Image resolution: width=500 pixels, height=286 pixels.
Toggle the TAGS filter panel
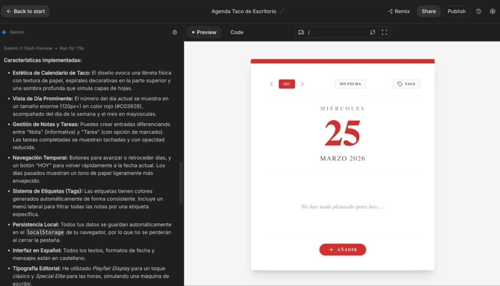tap(406, 83)
